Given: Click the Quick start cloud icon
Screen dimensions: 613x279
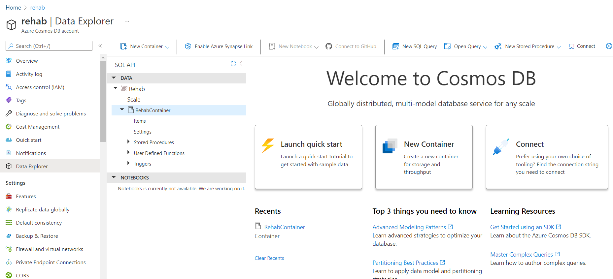Looking at the screenshot, I should coord(9,140).
